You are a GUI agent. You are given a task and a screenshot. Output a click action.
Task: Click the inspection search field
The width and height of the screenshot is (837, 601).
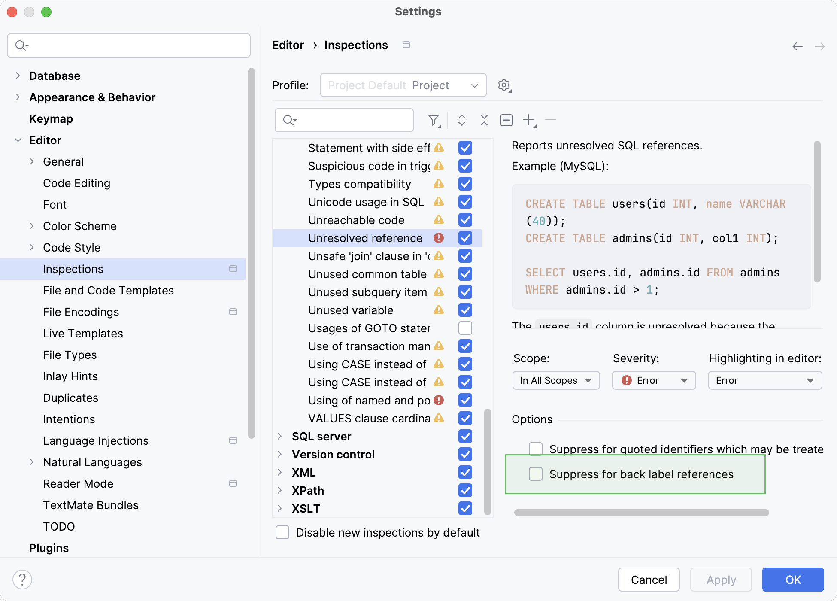coord(343,120)
